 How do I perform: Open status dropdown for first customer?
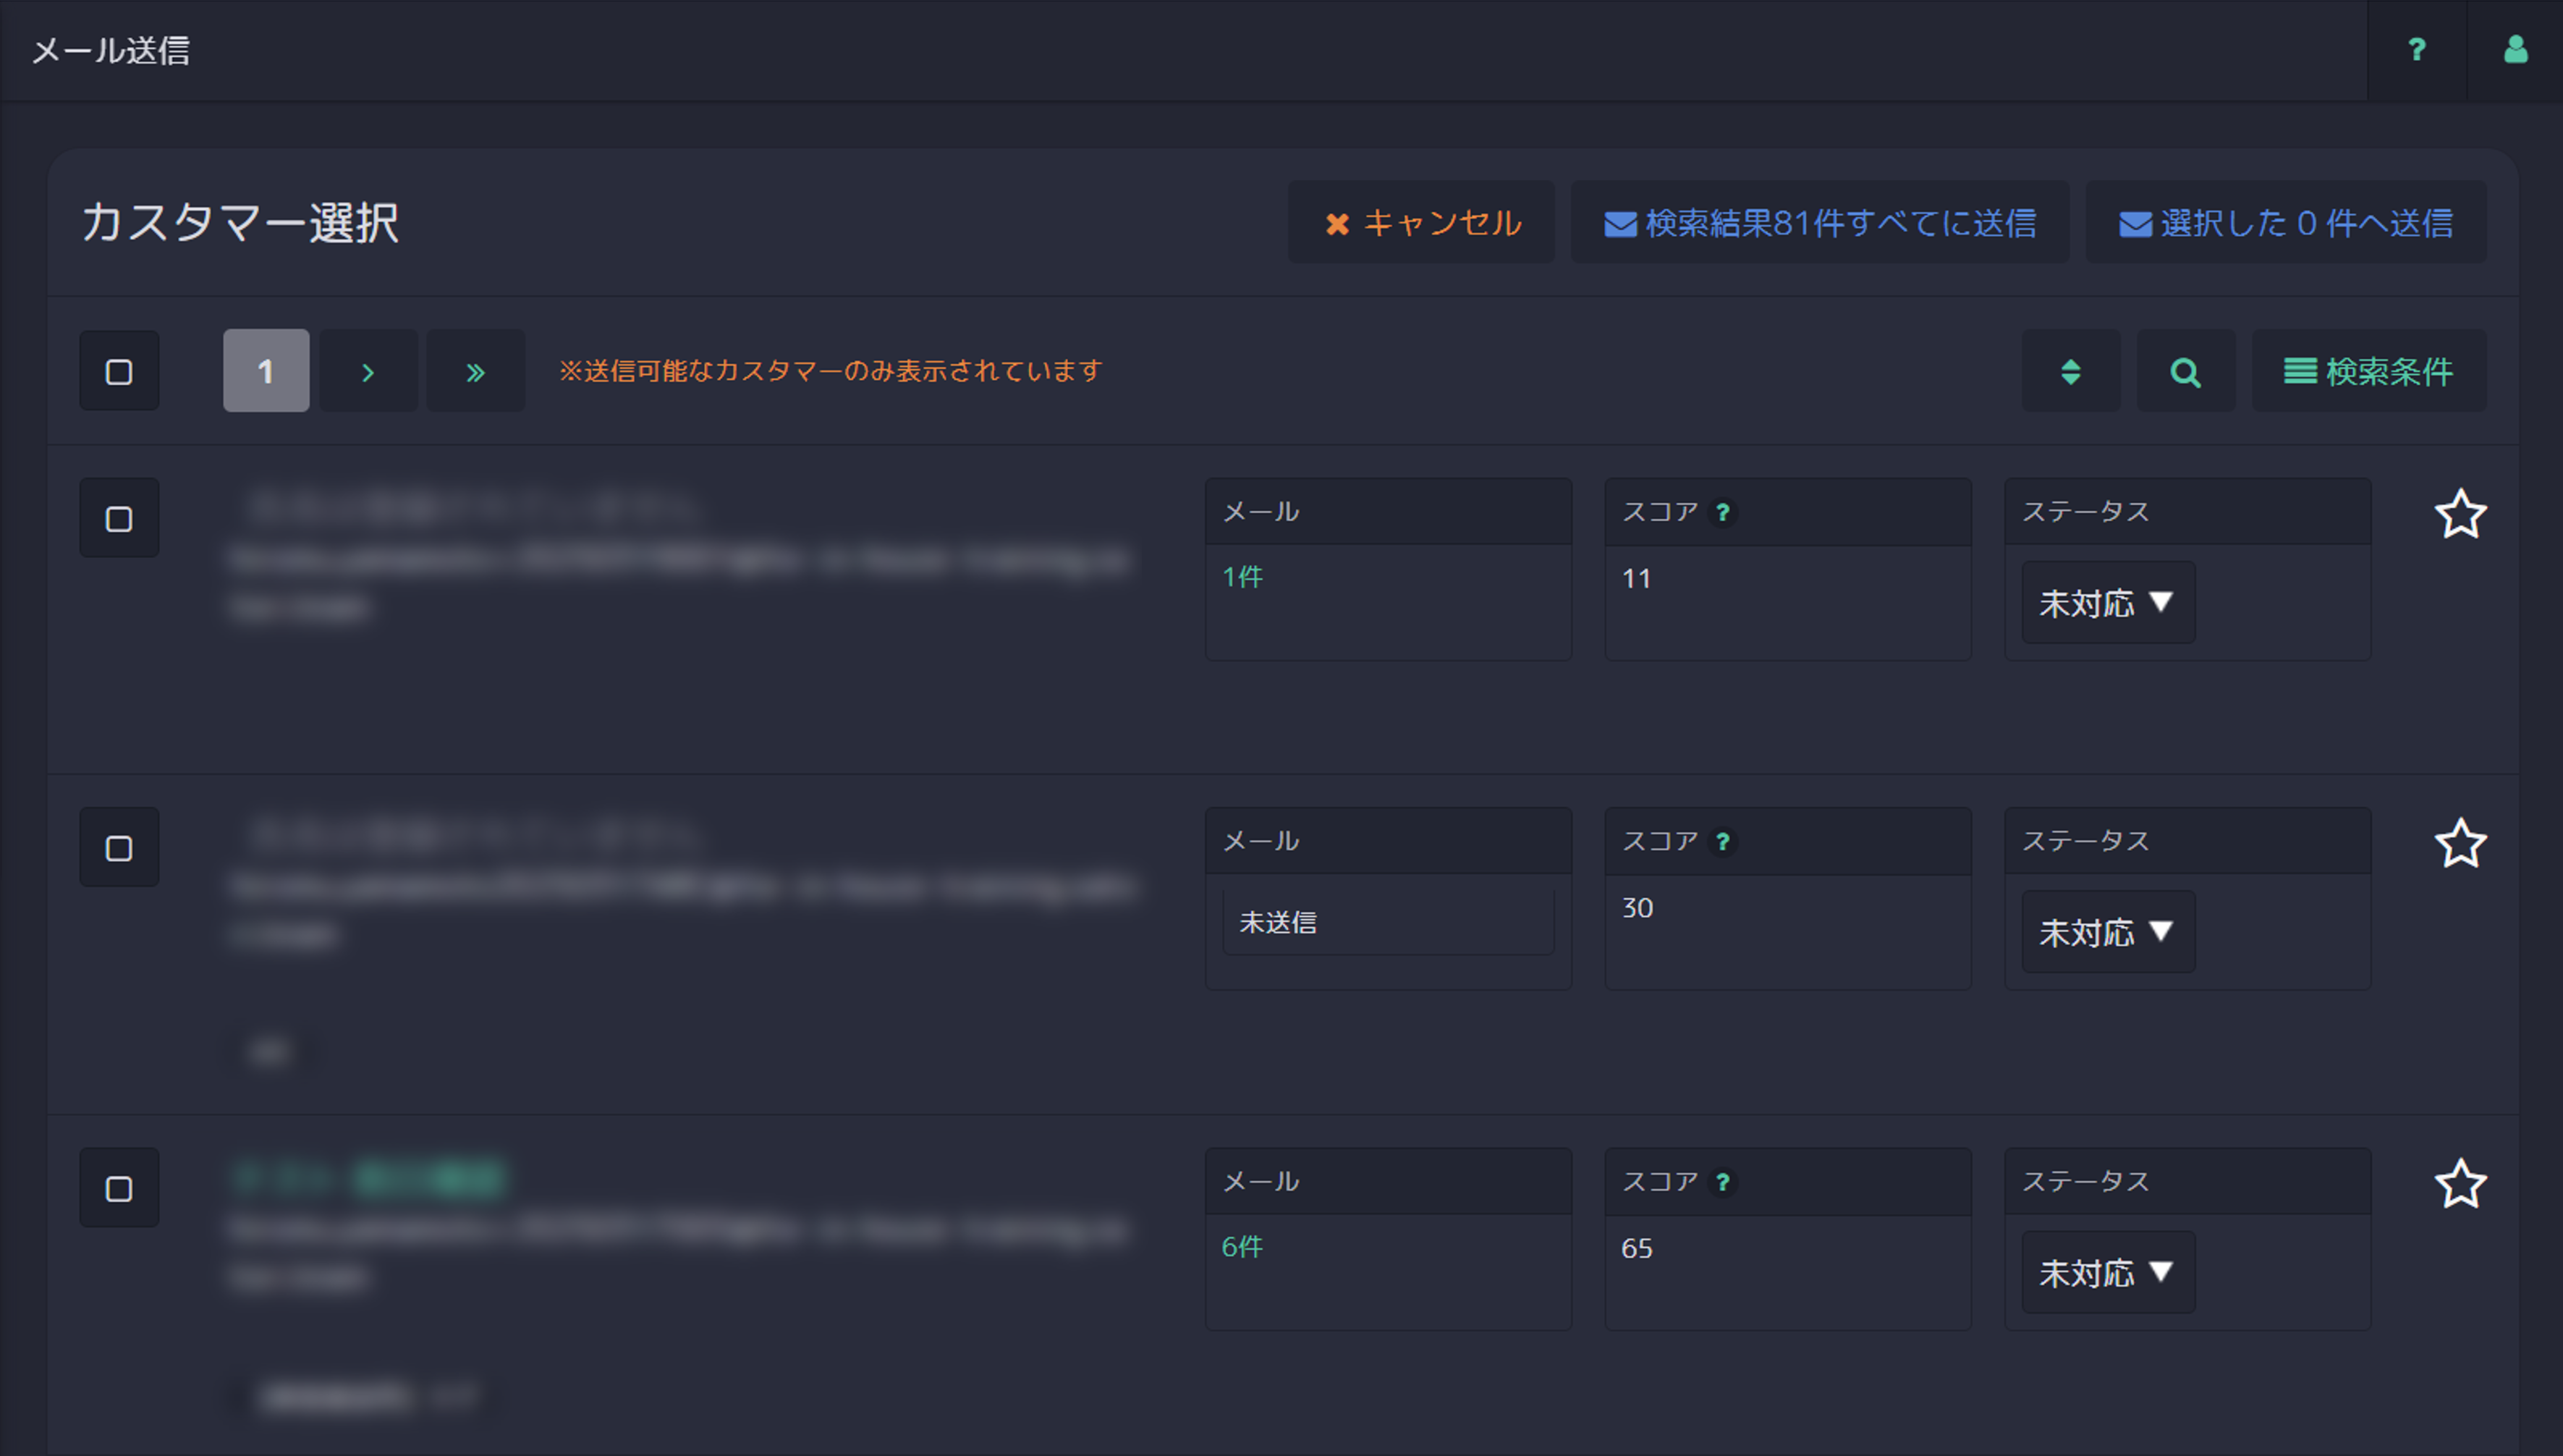(2107, 603)
